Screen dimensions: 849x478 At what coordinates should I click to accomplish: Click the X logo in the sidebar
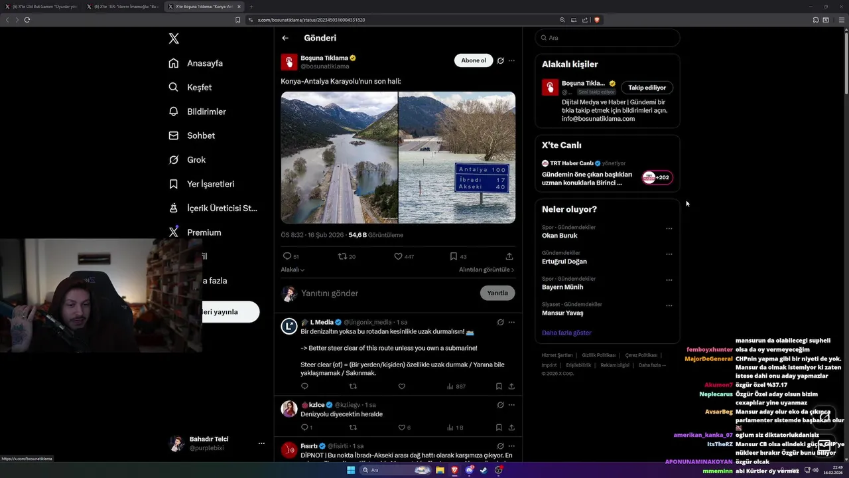pos(174,39)
